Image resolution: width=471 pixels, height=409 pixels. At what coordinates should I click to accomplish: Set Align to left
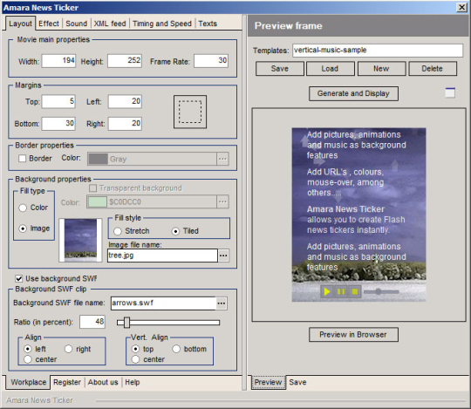coord(28,349)
